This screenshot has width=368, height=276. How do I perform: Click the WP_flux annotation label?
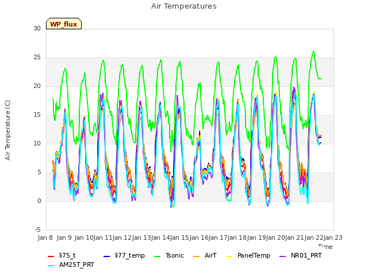tap(64, 24)
